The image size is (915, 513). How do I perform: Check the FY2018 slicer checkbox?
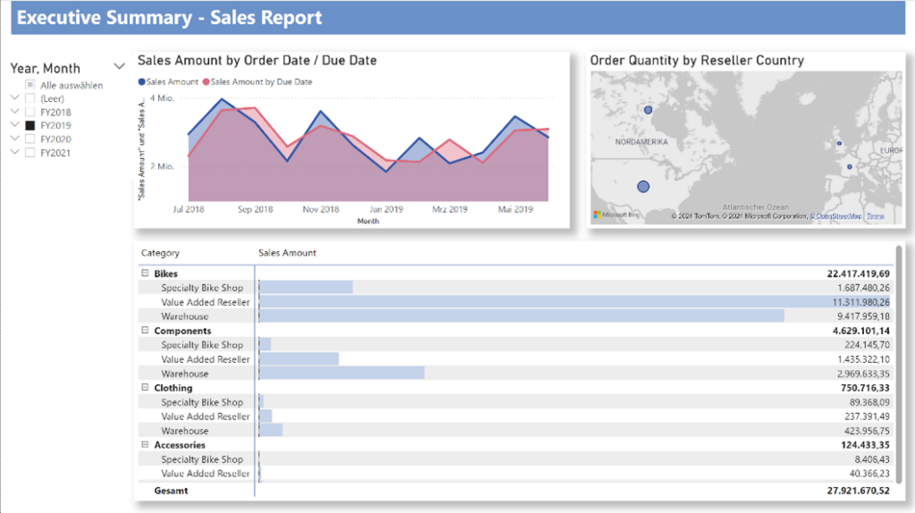[30, 112]
